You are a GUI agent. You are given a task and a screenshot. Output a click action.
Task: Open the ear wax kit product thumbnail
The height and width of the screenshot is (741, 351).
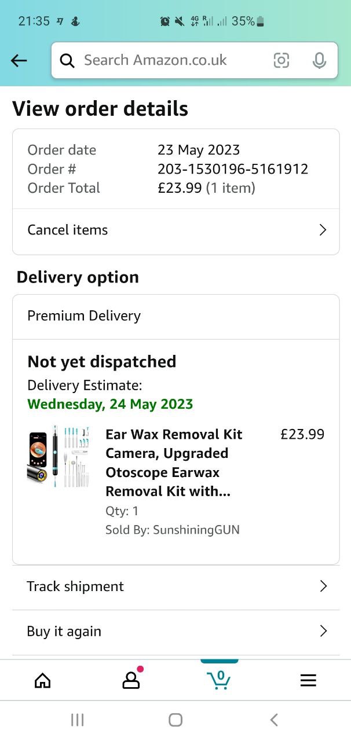pos(58,457)
